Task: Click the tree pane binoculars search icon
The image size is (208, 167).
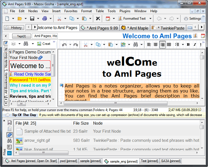Action: click(26, 44)
